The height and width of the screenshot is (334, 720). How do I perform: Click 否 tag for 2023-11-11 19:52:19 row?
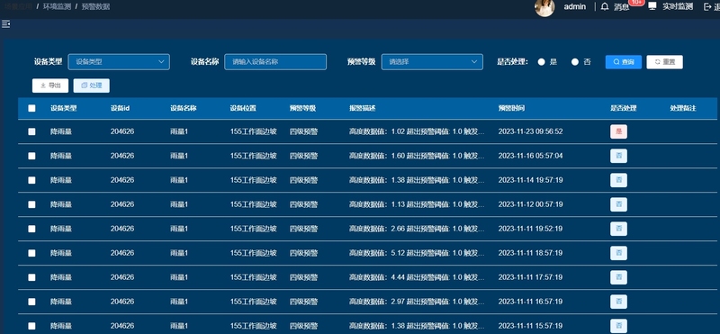(x=618, y=229)
